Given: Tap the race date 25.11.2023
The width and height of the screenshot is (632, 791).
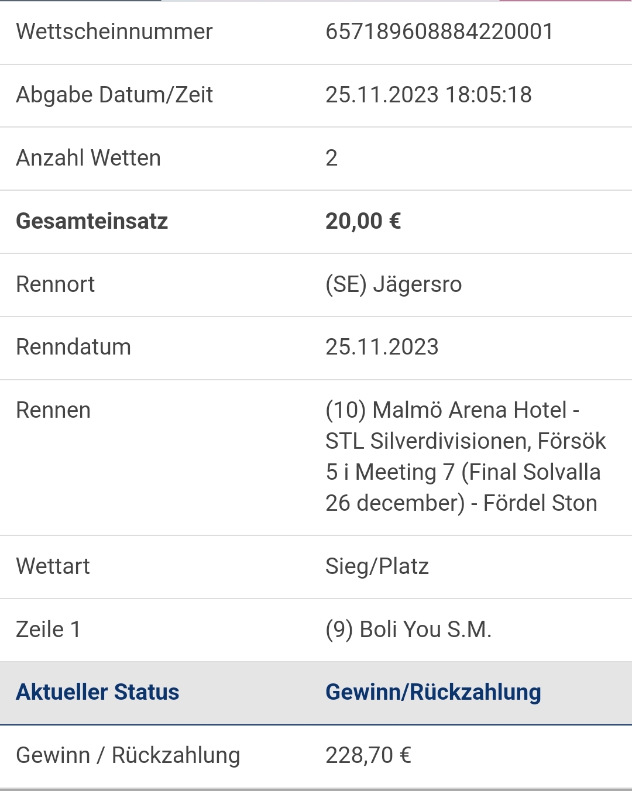Looking at the screenshot, I should 382,347.
